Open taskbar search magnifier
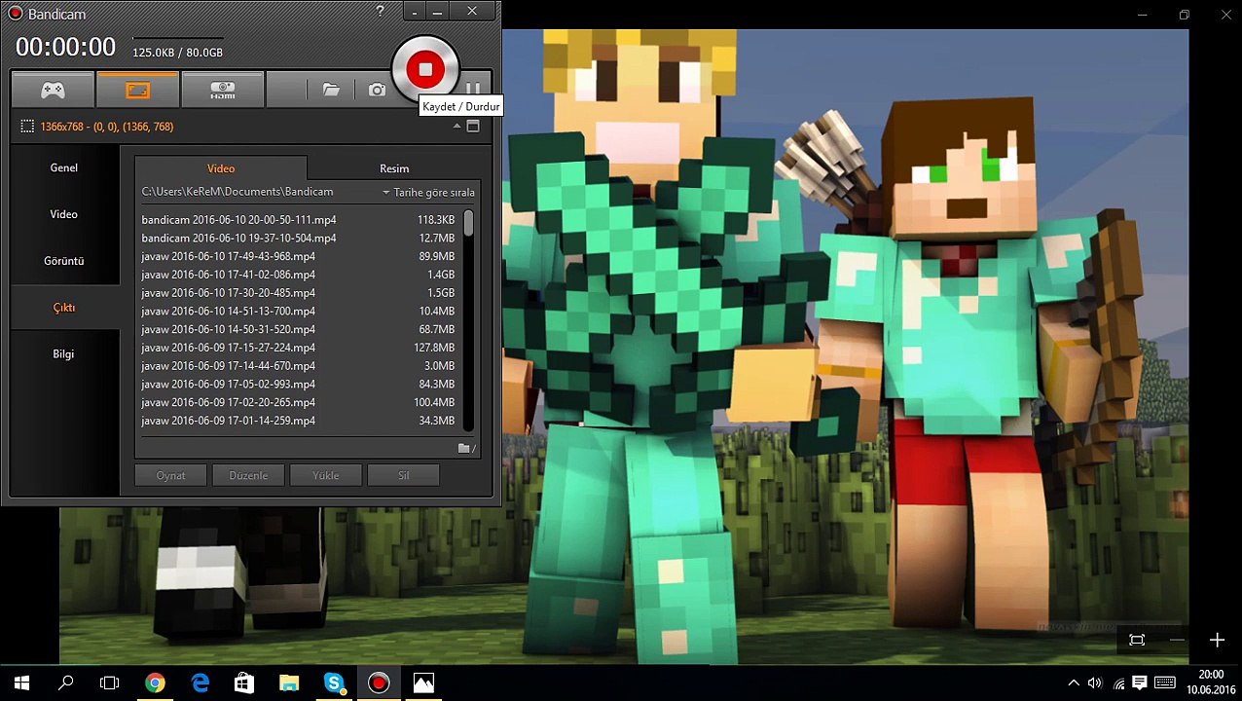The width and height of the screenshot is (1242, 701). pos(66,683)
